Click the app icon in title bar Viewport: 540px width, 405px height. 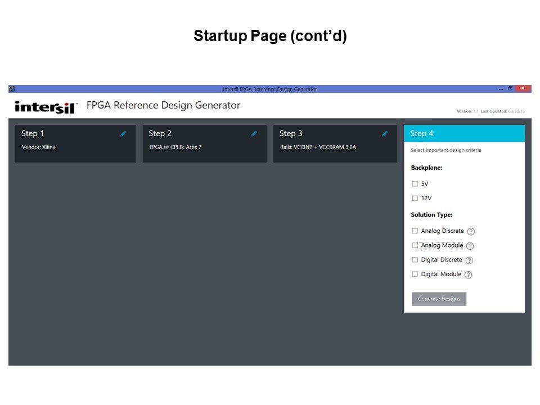[x=12, y=89]
